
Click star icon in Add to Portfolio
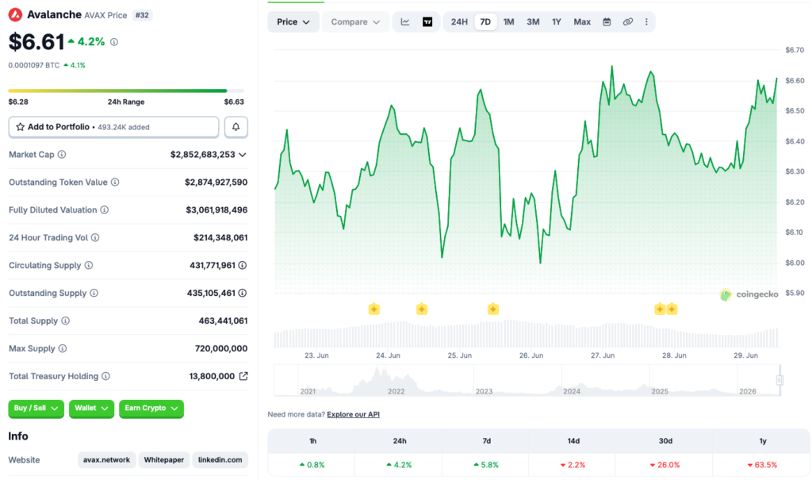[20, 127]
